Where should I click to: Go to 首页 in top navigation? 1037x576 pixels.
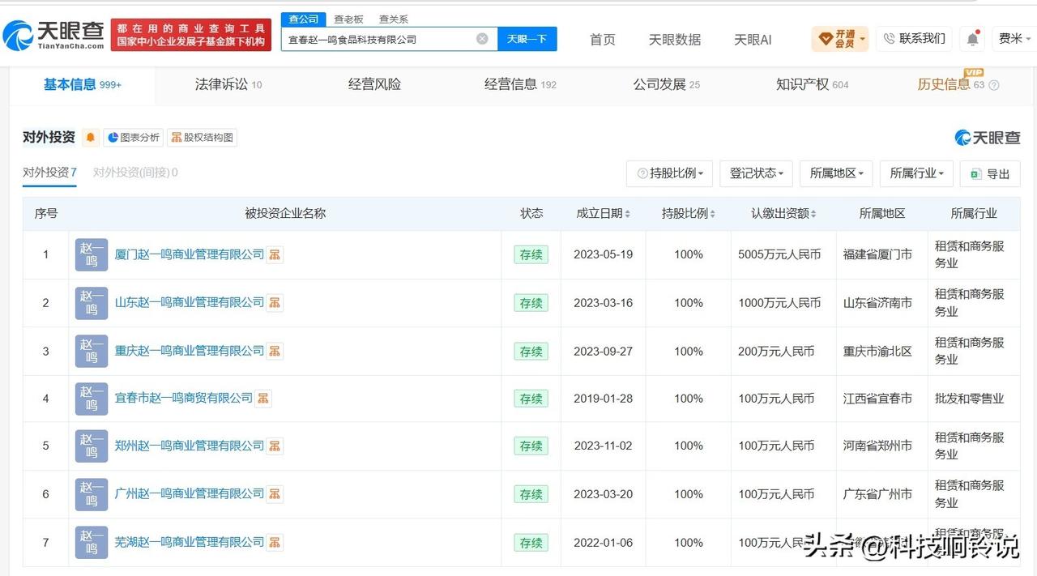602,39
